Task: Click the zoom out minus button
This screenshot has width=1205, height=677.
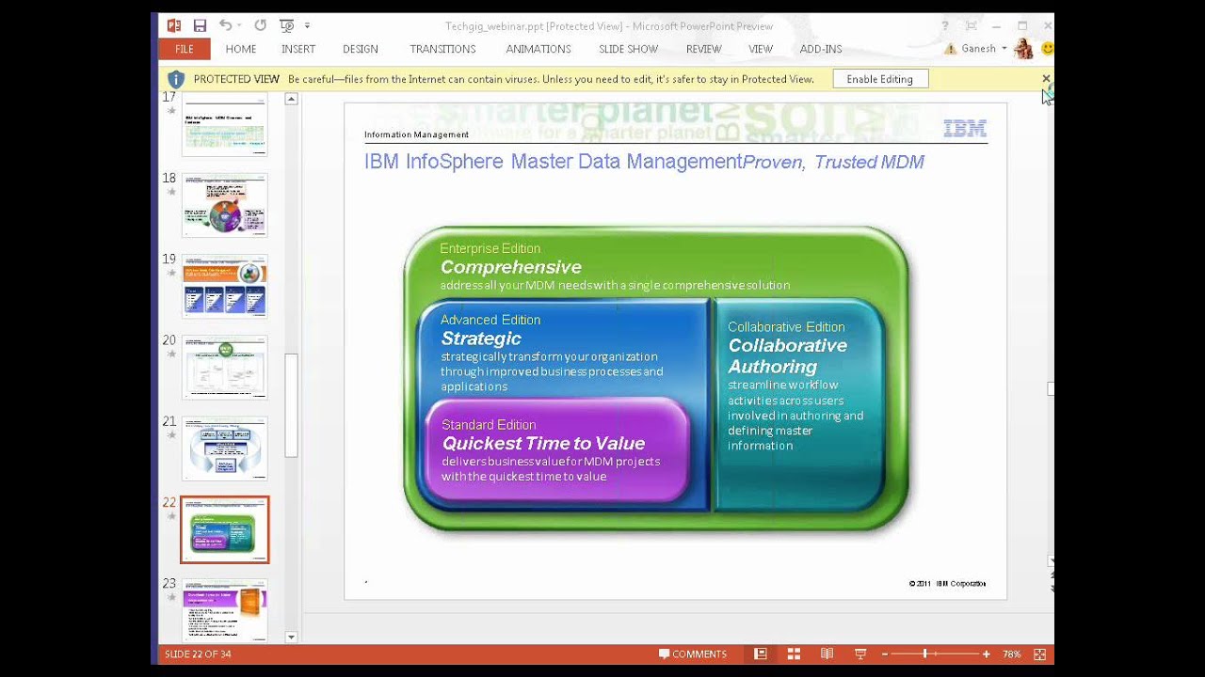Action: pos(885,653)
